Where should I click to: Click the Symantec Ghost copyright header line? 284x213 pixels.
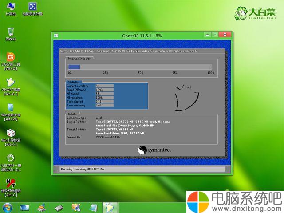[129, 51]
